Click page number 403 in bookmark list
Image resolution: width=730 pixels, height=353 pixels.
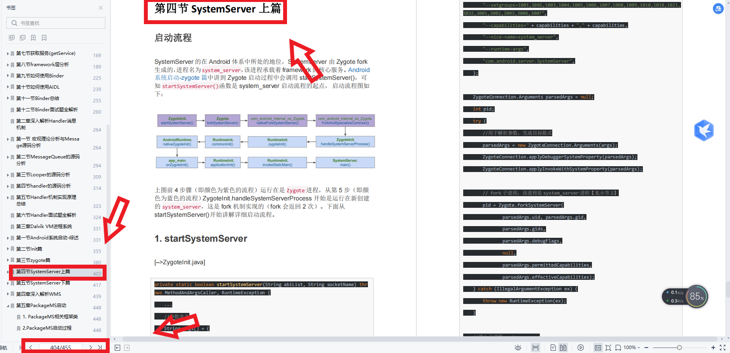pos(97,274)
